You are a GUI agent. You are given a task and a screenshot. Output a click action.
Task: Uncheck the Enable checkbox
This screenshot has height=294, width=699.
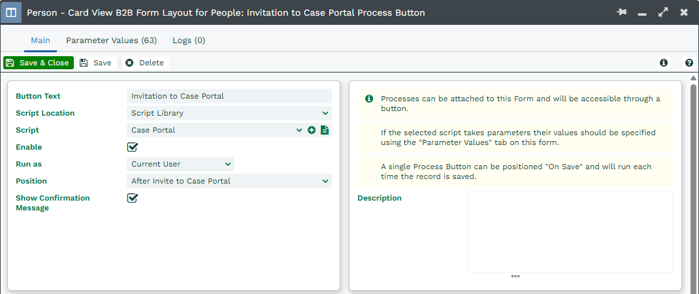[x=133, y=147]
